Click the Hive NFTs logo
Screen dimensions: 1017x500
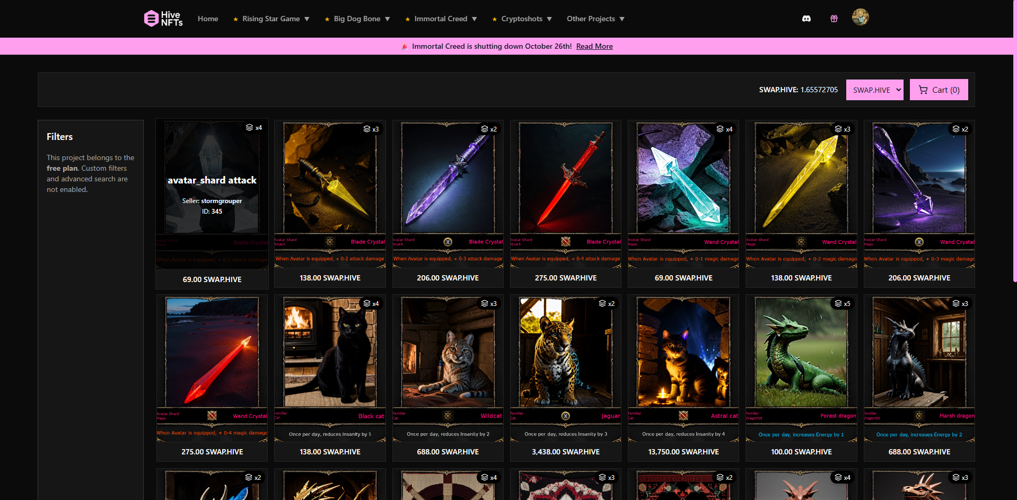point(163,19)
